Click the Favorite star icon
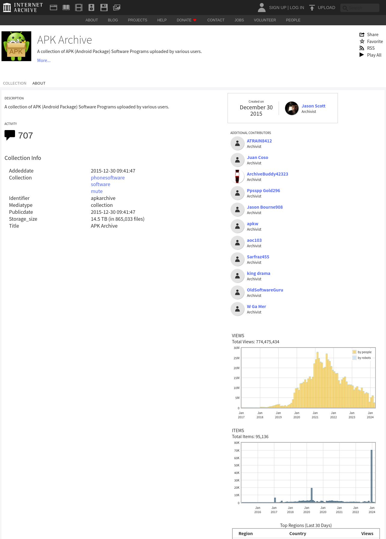The height and width of the screenshot is (539, 386). point(362,41)
